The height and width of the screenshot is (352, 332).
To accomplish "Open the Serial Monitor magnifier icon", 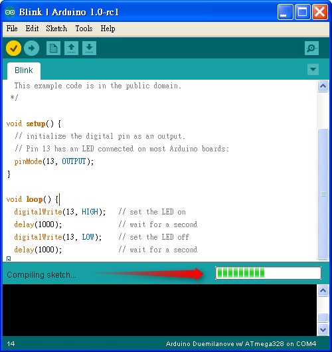I will tap(311, 48).
